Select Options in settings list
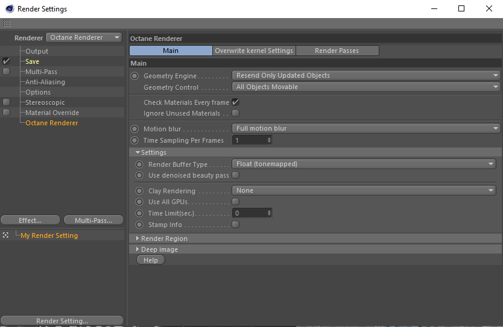This screenshot has width=503, height=327. tap(38, 92)
